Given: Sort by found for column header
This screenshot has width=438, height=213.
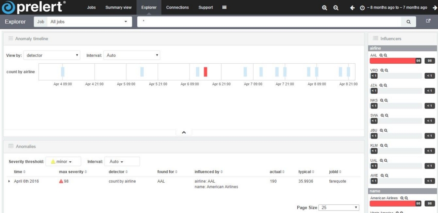Looking at the screenshot, I should click(x=167, y=172).
